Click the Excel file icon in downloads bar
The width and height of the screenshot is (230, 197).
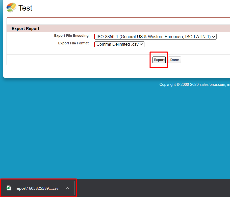(9, 188)
